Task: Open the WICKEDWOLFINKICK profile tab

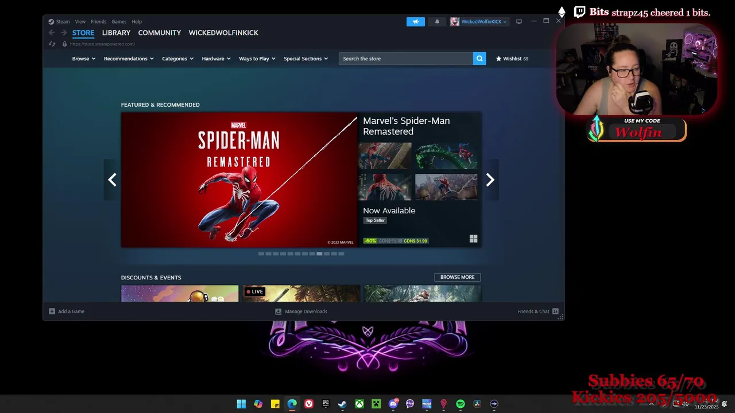Action: click(x=223, y=33)
